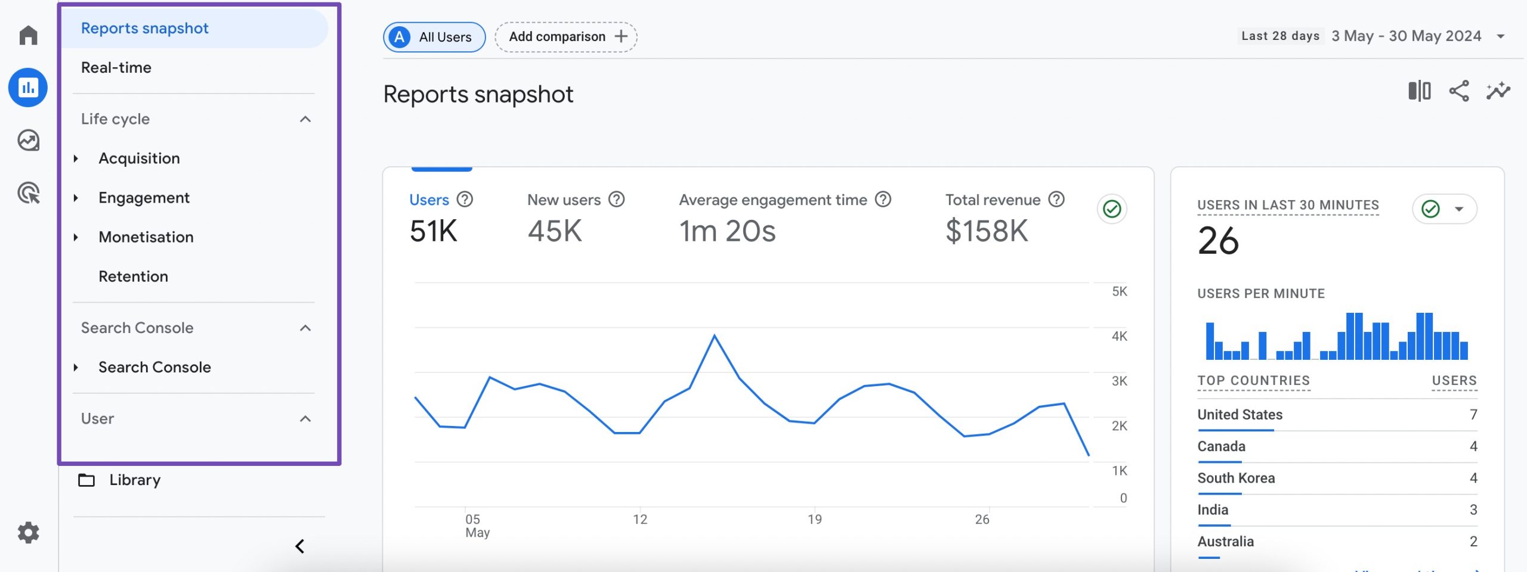Click the 3 May - 30 May 2024 date range
The image size is (1527, 572).
coord(1406,36)
